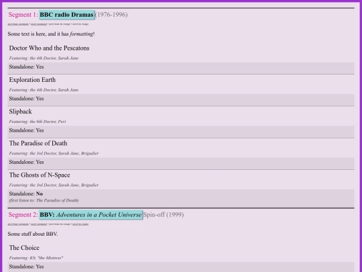Click 'Standalone: Yes' for The Choice
This screenshot has width=362, height=272.
[x=26, y=267]
